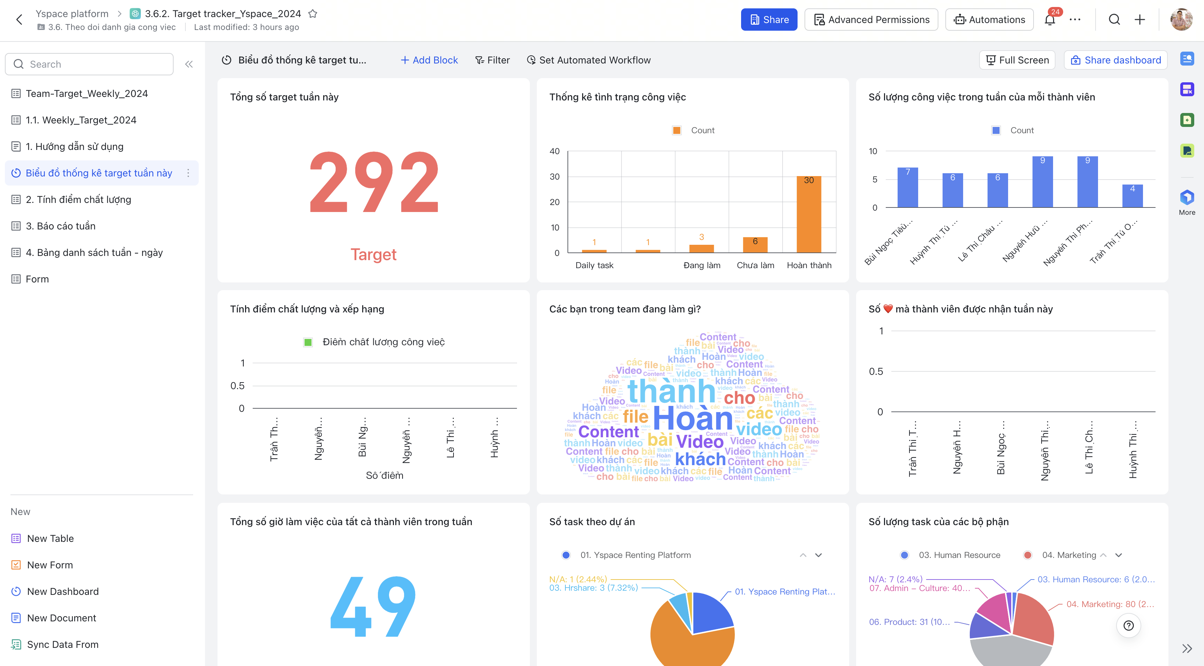Image resolution: width=1204 pixels, height=666 pixels.
Task: Click the Chưa làm bar with 6
Action: (x=755, y=244)
